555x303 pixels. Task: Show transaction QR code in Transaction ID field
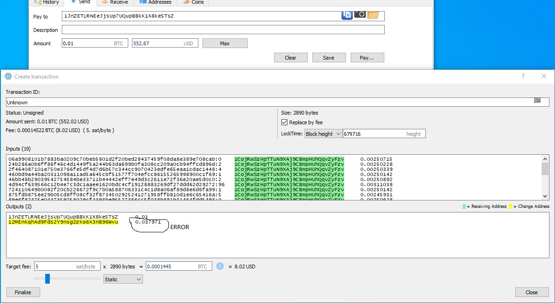(537, 99)
